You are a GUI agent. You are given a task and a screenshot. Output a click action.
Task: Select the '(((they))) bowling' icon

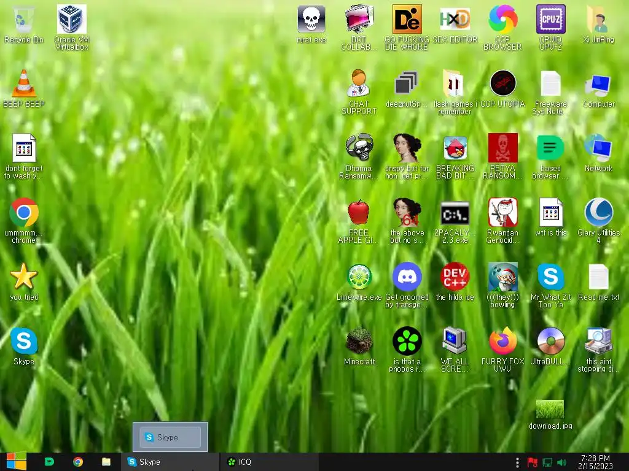click(502, 277)
